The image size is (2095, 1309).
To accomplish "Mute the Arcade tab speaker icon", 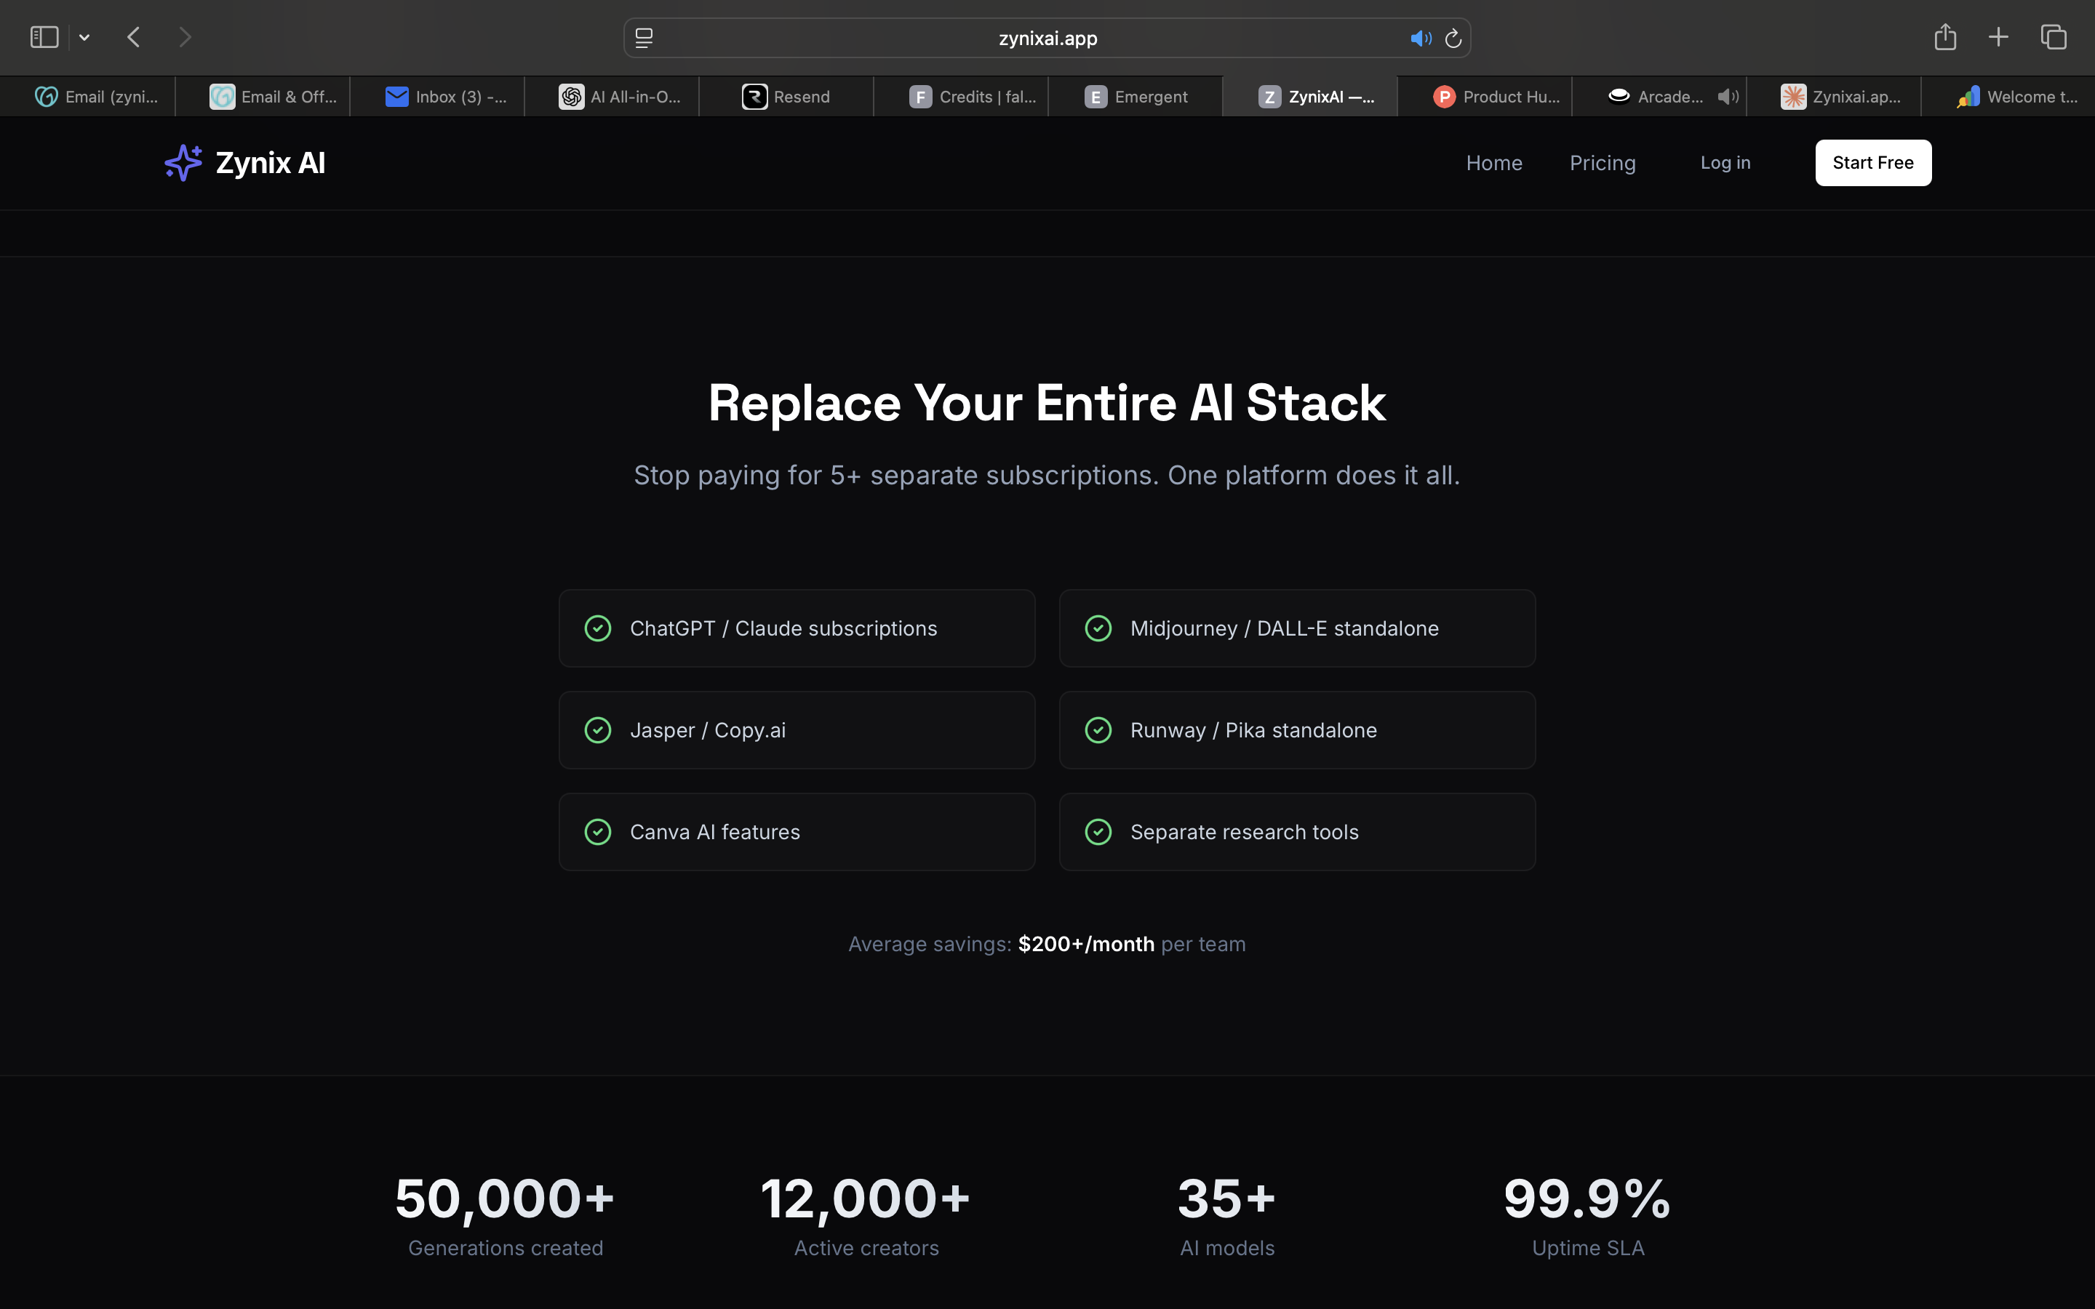I will 1727,97.
